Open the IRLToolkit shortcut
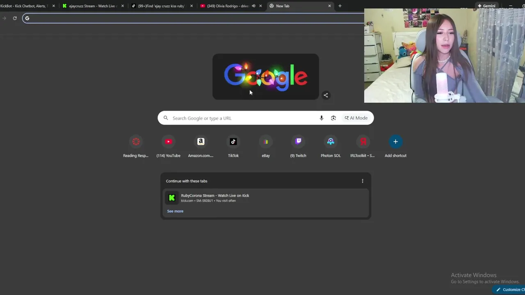The height and width of the screenshot is (295, 525). tap(363, 146)
